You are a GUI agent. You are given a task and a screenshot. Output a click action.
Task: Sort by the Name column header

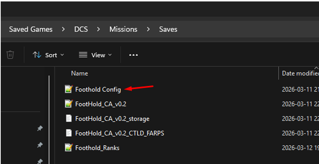pos(79,73)
